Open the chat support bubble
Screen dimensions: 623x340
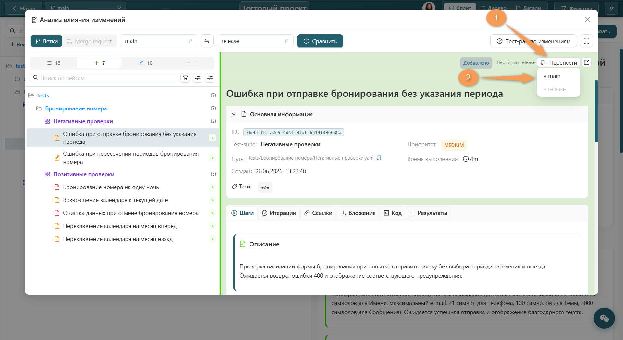604,318
